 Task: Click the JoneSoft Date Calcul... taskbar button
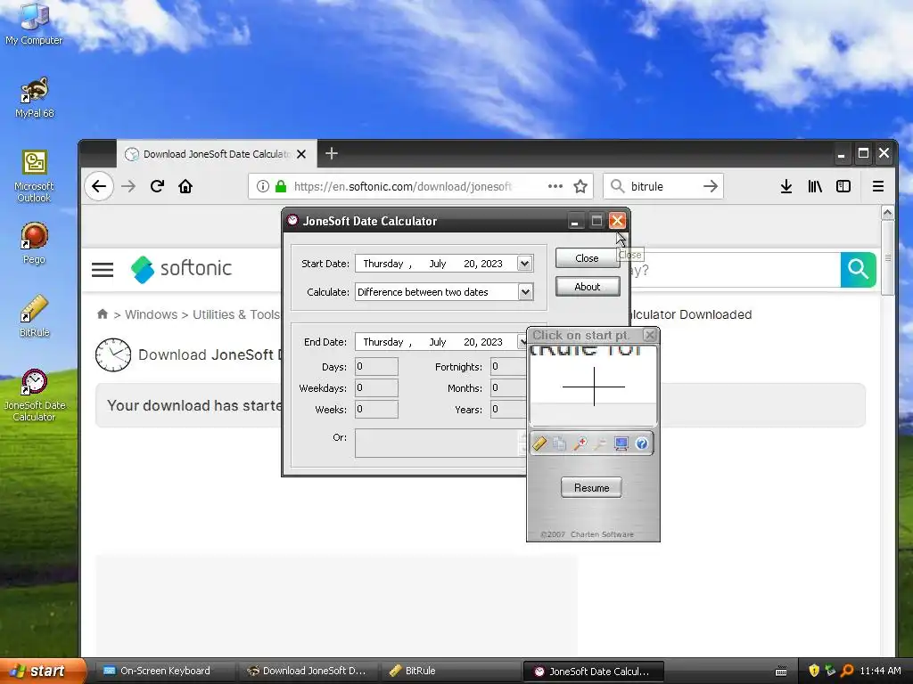pyautogui.click(x=593, y=672)
